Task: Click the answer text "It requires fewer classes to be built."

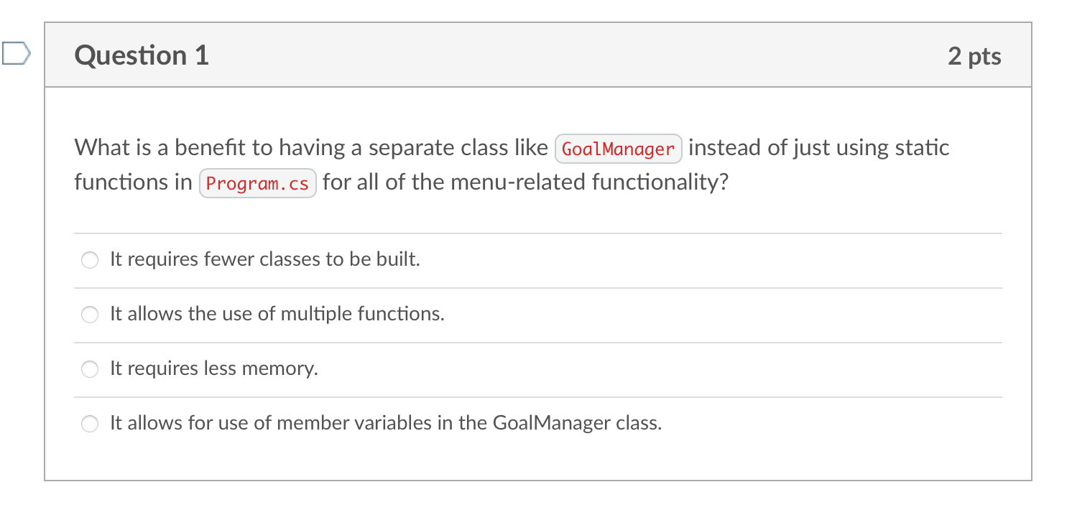Action: click(x=265, y=259)
